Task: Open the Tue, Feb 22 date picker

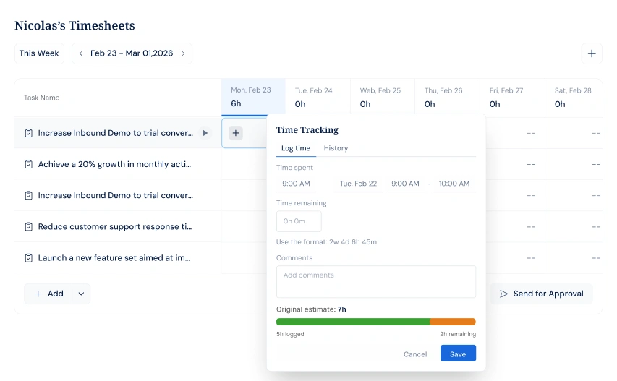Action: [x=358, y=184]
